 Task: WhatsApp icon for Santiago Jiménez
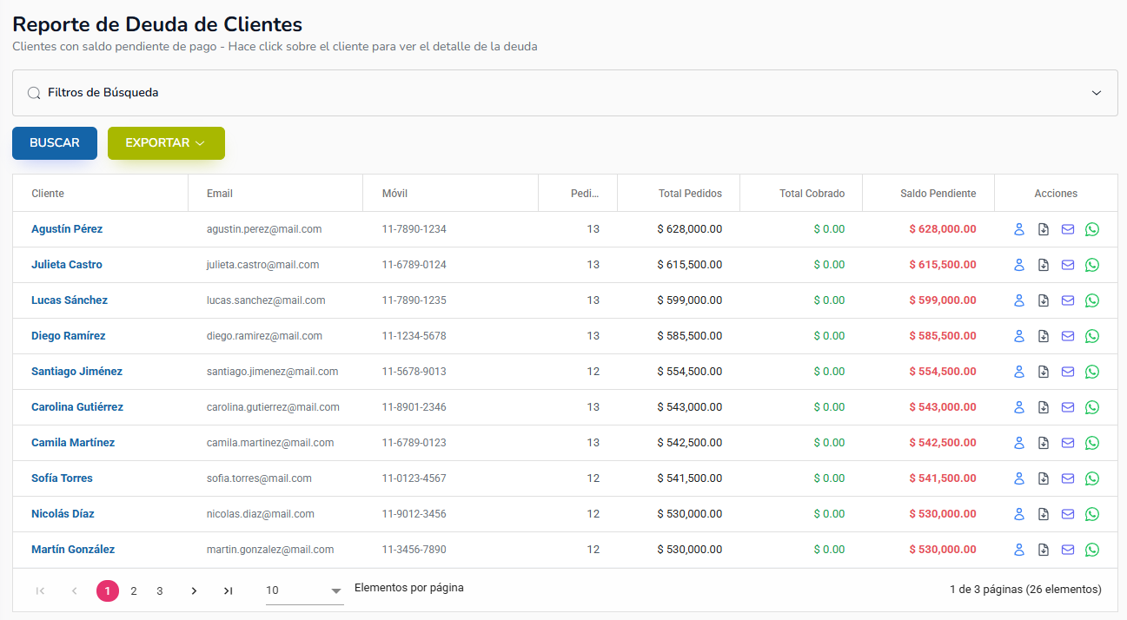(1092, 372)
